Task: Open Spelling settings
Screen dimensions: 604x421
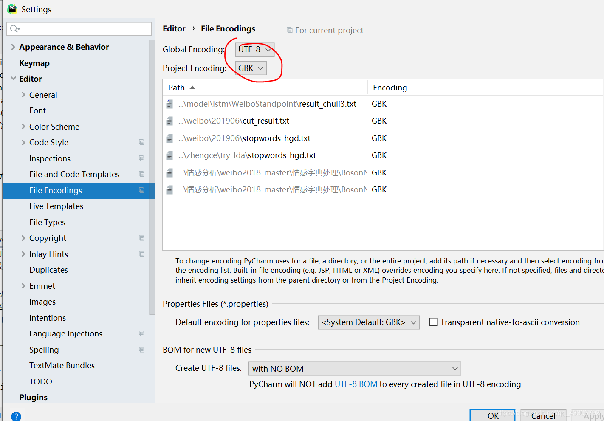Action: coord(44,350)
